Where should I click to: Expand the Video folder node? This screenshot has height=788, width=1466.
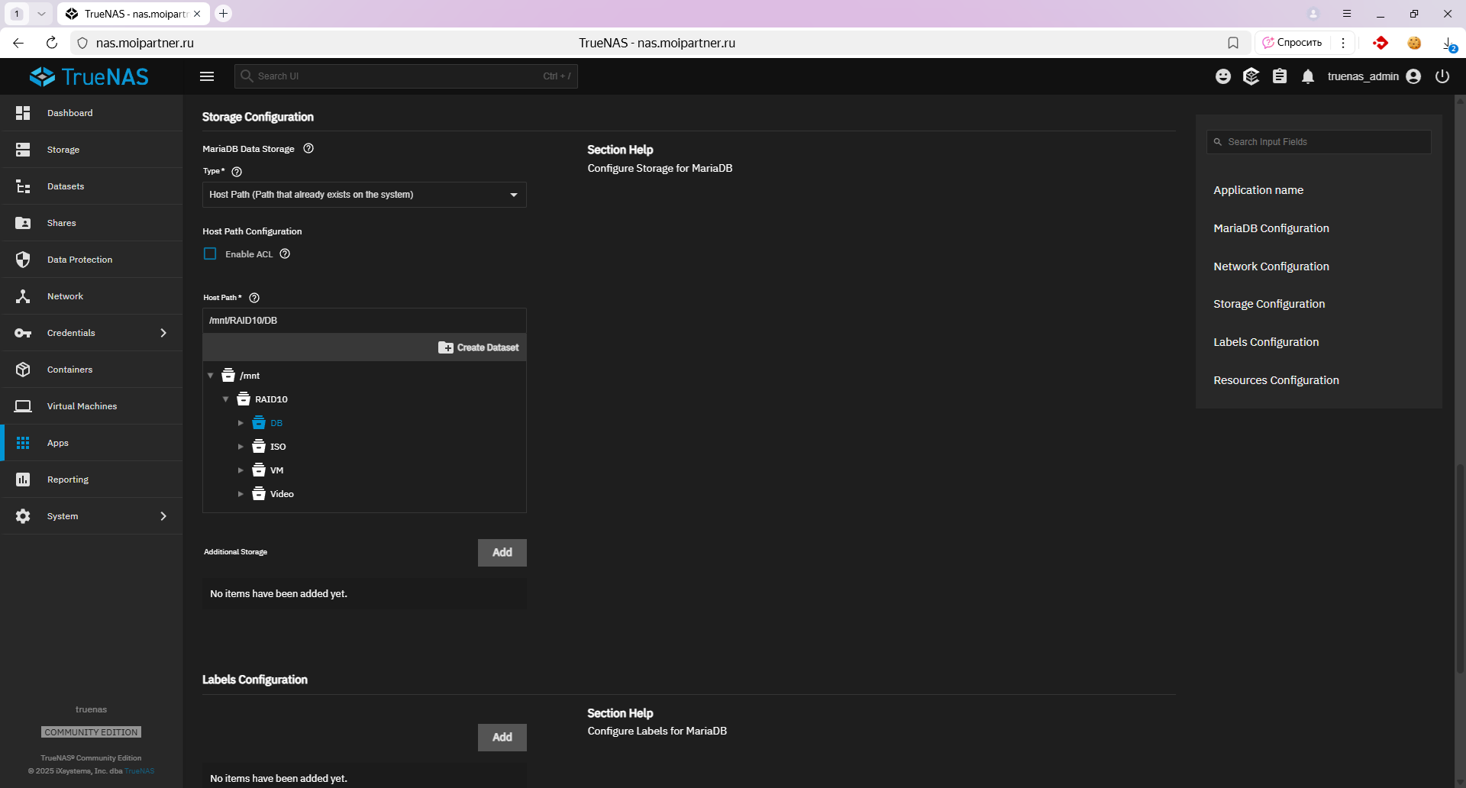pyautogui.click(x=241, y=494)
